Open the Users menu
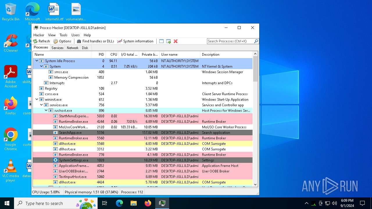Screen dimensions: 372x209 (x=76, y=35)
